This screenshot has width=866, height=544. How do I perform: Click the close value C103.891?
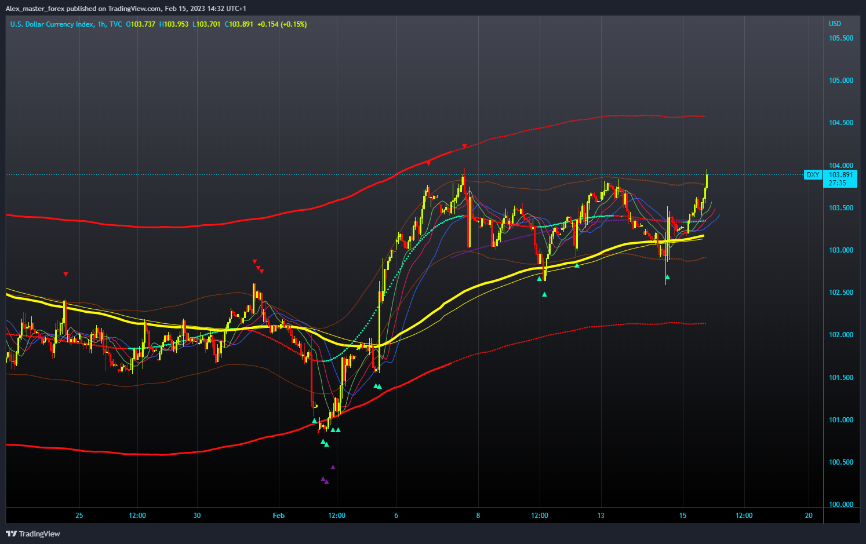click(239, 24)
